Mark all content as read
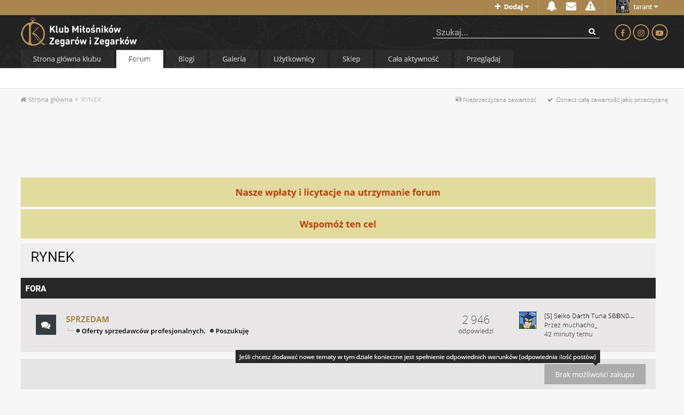 [611, 100]
